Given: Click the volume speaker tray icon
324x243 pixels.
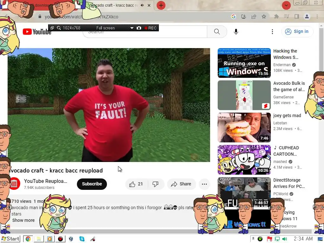Looking at the screenshot, I should pyautogui.click(x=284, y=239).
